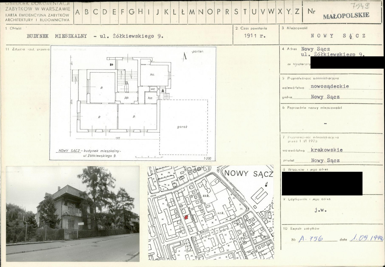The width and height of the screenshot is (385, 267).
Task: Click the gmina value 'Nowy Sącz'
Action: tap(325, 97)
